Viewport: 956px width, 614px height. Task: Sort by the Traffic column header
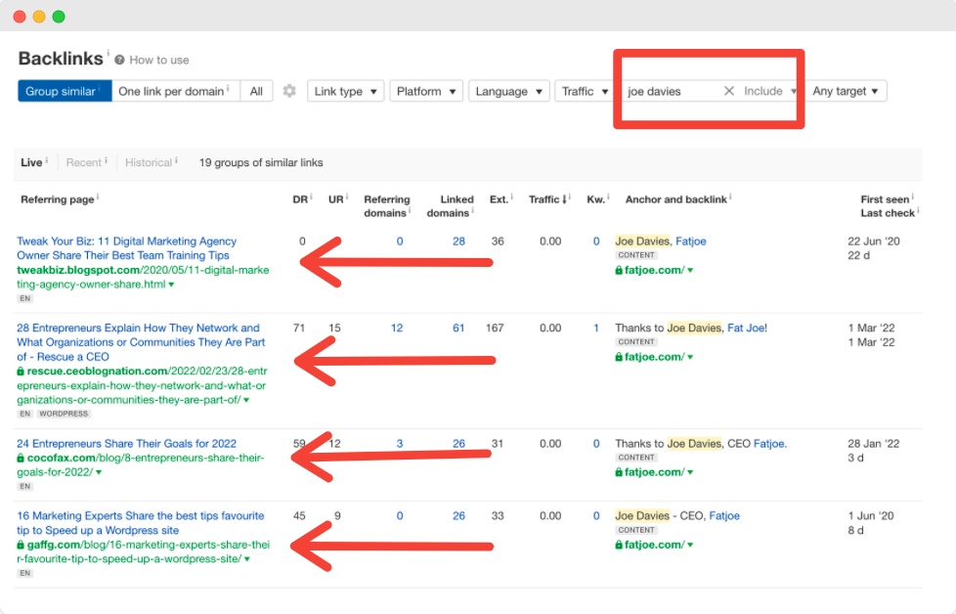(x=544, y=199)
